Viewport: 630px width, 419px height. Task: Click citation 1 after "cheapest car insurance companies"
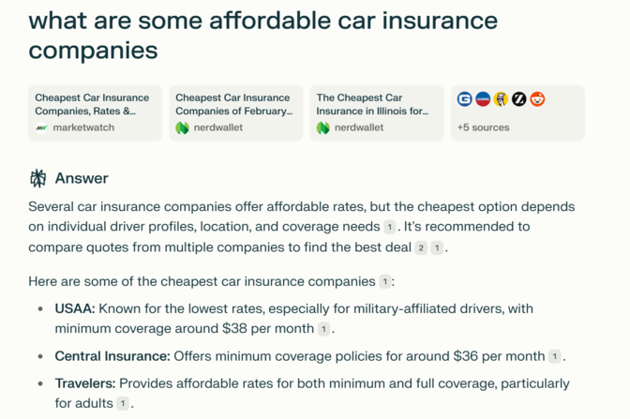click(x=384, y=281)
